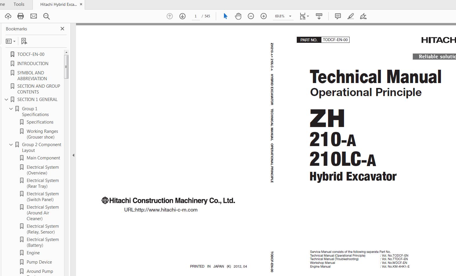
Task: Open the find text magnifier tool
Action: (x=46, y=16)
